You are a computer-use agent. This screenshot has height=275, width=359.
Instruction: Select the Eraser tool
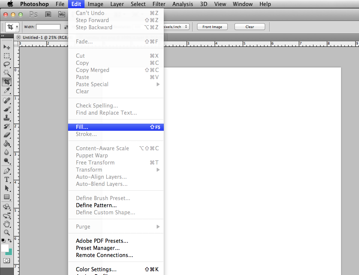click(7, 135)
